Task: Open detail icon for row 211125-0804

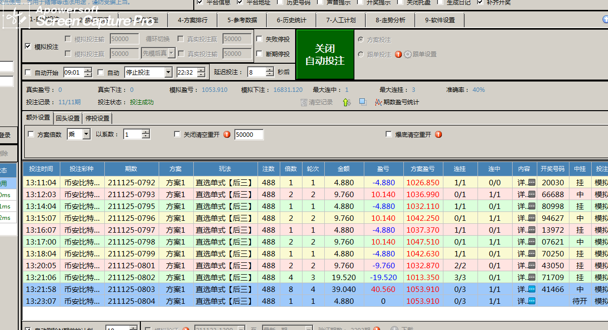Action: pos(531,301)
